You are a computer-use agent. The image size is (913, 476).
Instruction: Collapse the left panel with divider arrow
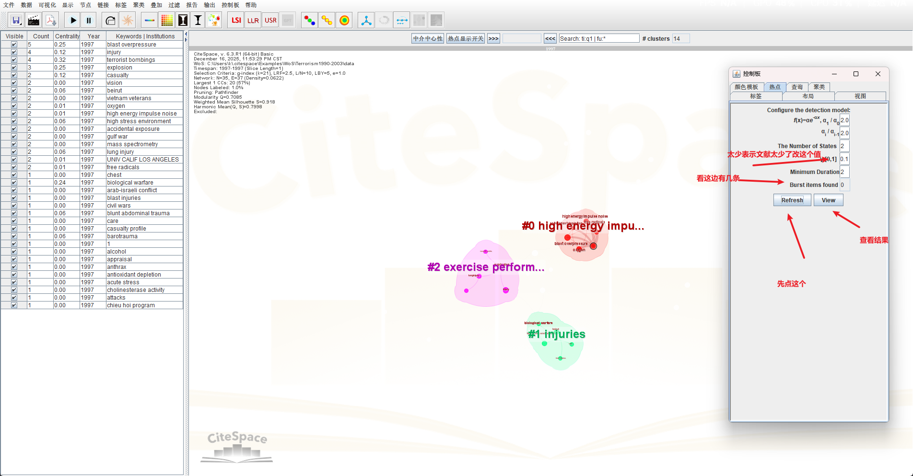click(186, 34)
